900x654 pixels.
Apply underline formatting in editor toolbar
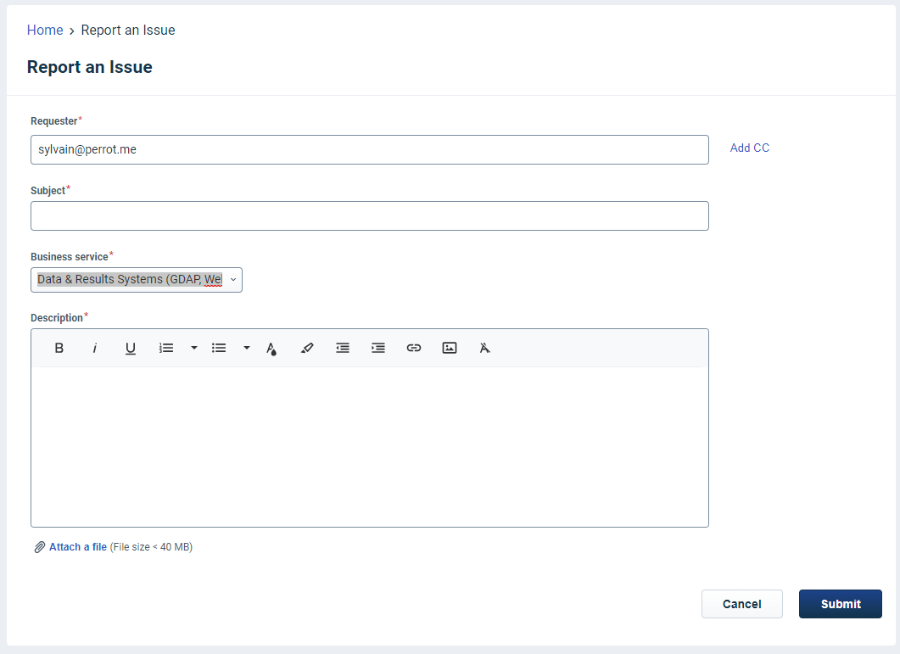pos(131,348)
